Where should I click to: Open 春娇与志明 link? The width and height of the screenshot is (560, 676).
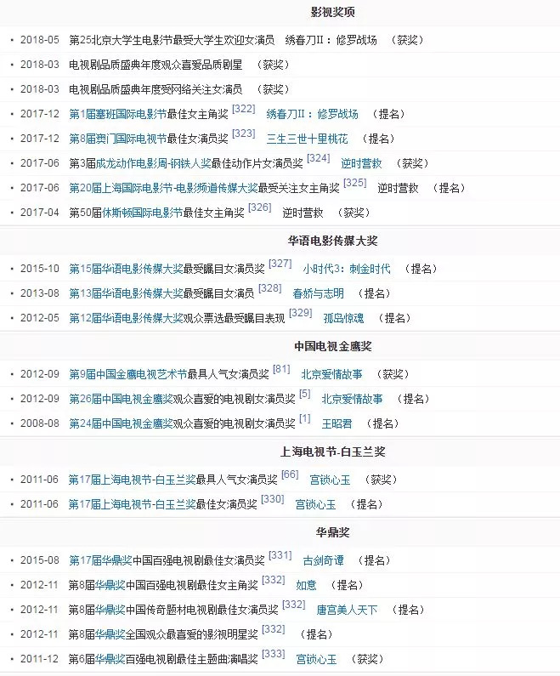(x=318, y=293)
